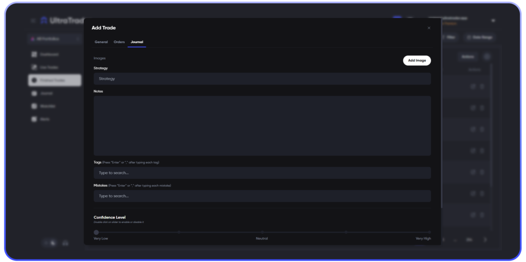Image resolution: width=526 pixels, height=262 pixels.
Task: Switch to the Orders tab
Action: click(x=119, y=42)
